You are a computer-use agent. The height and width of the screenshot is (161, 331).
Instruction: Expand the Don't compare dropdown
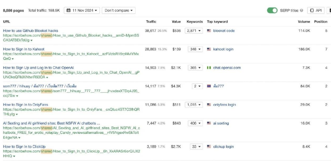tap(119, 11)
